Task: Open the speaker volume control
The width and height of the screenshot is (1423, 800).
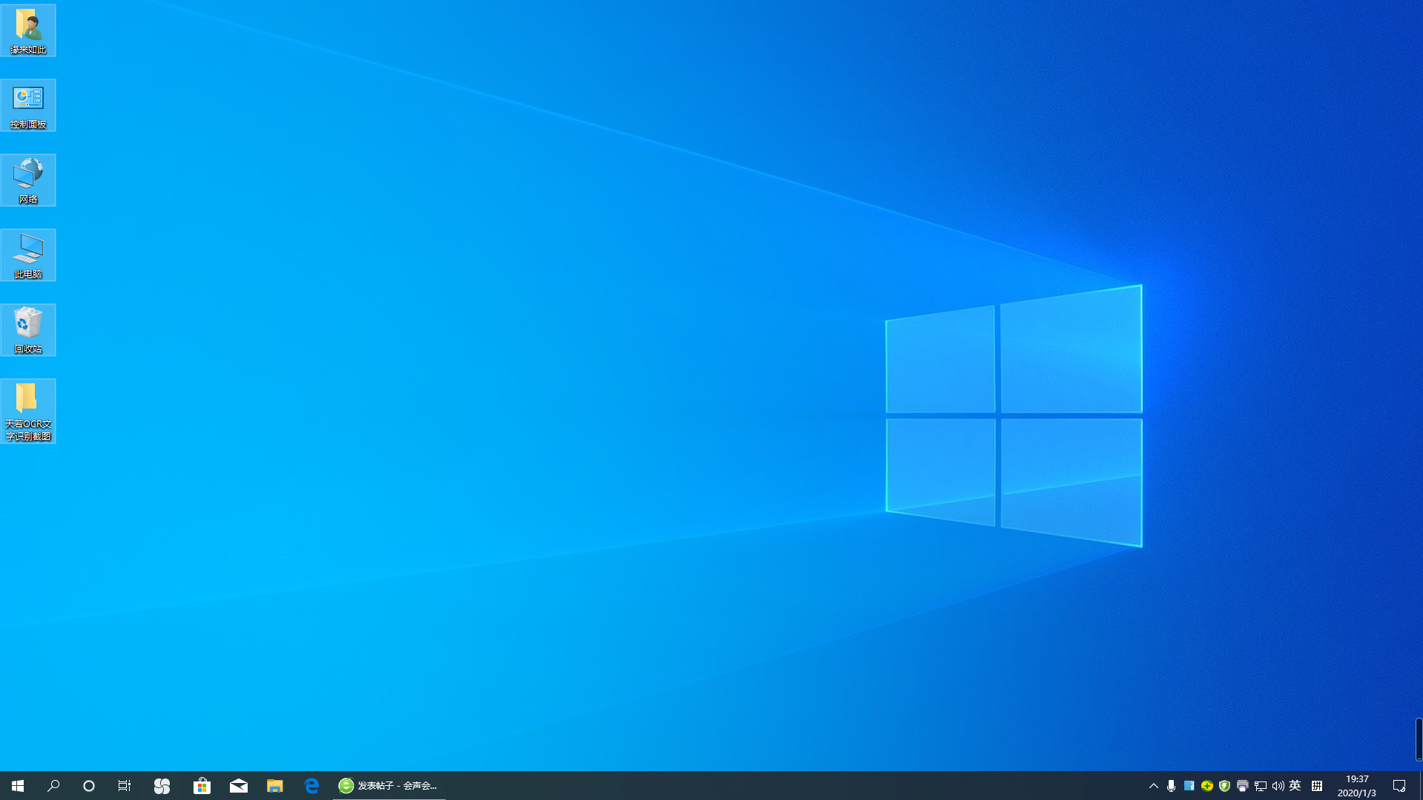Action: pyautogui.click(x=1278, y=786)
